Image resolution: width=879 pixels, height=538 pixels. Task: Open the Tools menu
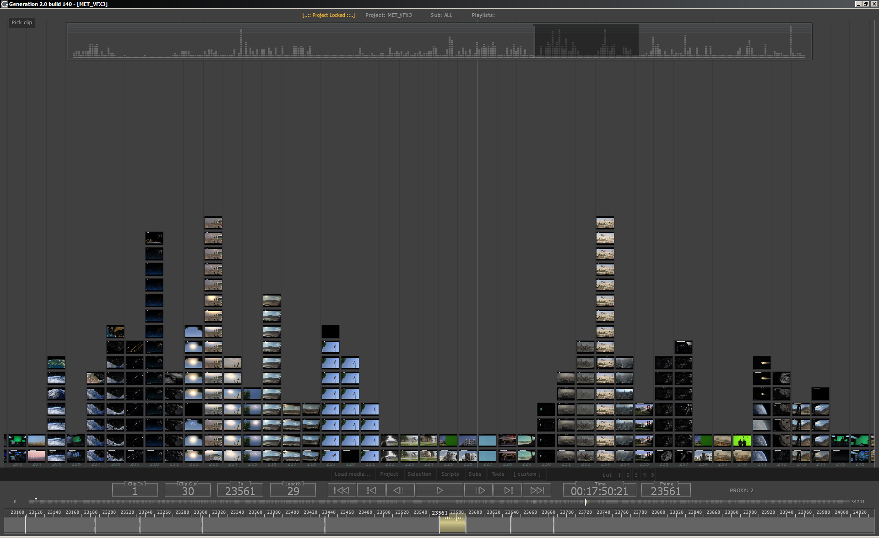tap(498, 474)
